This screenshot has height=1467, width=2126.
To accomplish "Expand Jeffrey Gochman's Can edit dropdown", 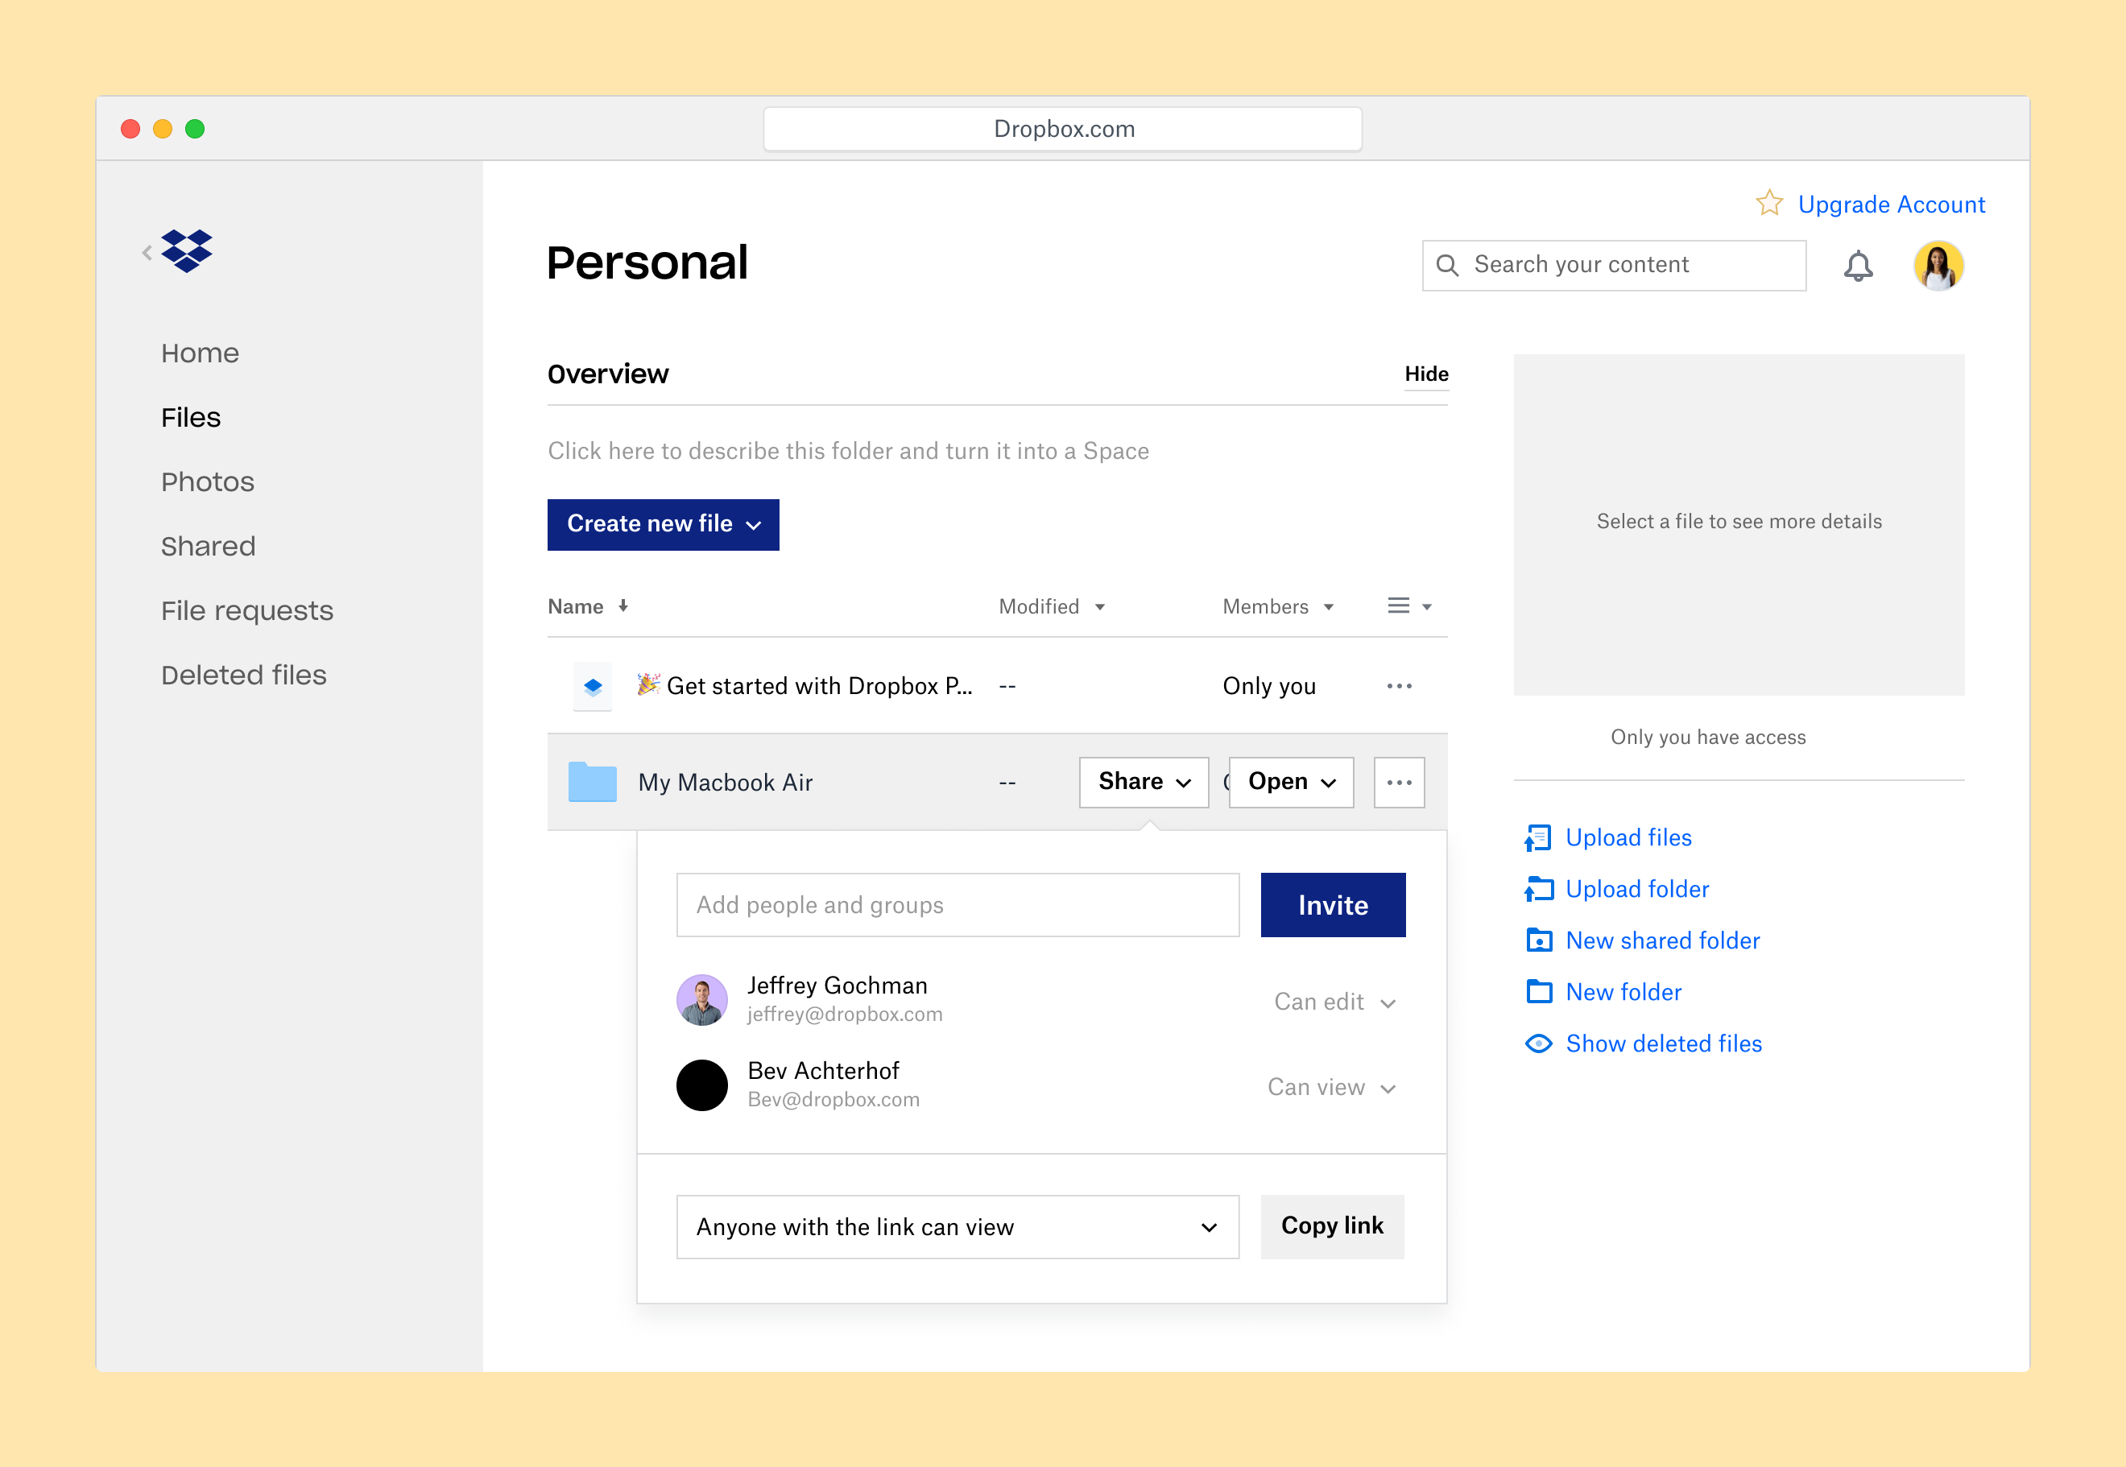I will tap(1334, 1002).
